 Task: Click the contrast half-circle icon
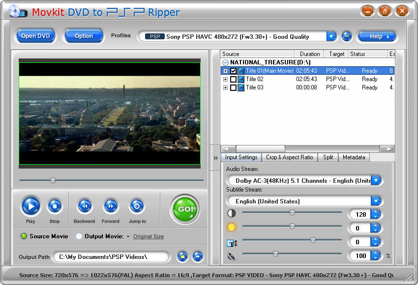[x=232, y=213]
